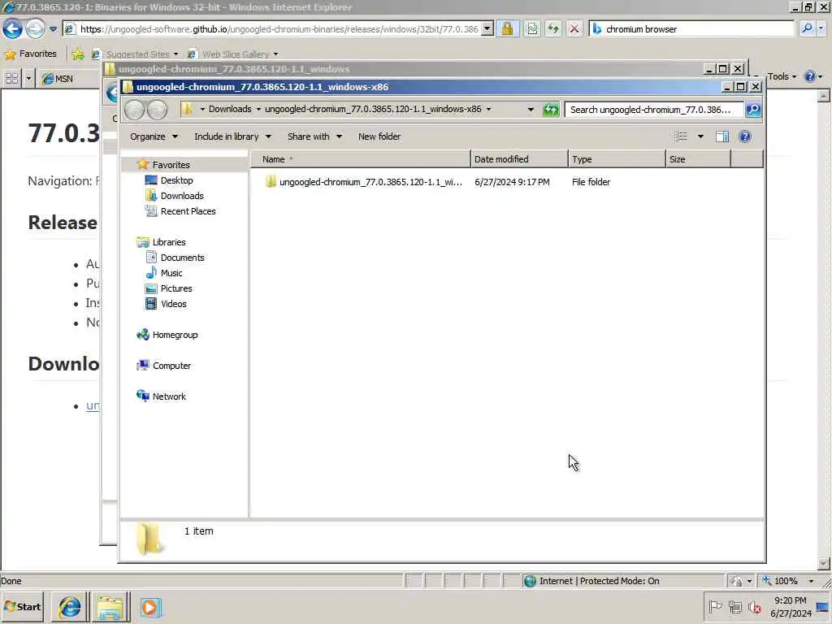832x624 pixels.
Task: Click Explorer Forward button in front window
Action: tap(157, 110)
